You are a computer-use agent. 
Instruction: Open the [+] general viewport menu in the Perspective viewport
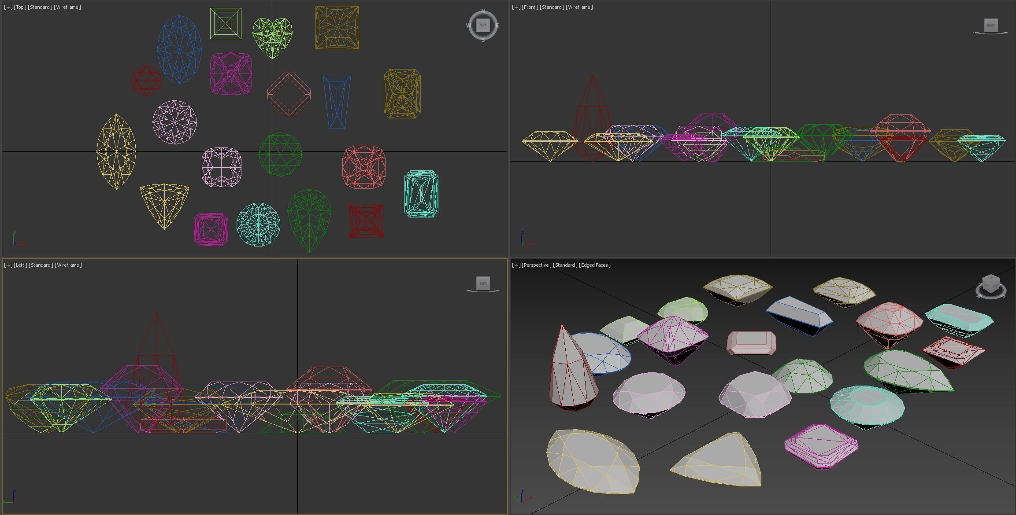point(516,265)
